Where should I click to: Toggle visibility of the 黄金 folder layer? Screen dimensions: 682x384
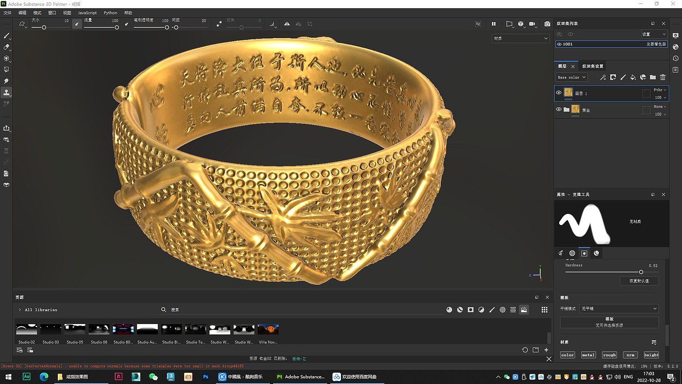coord(559,110)
